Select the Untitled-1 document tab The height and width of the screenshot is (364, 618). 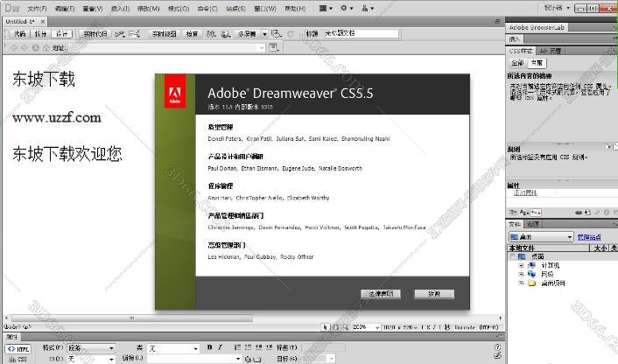click(20, 21)
